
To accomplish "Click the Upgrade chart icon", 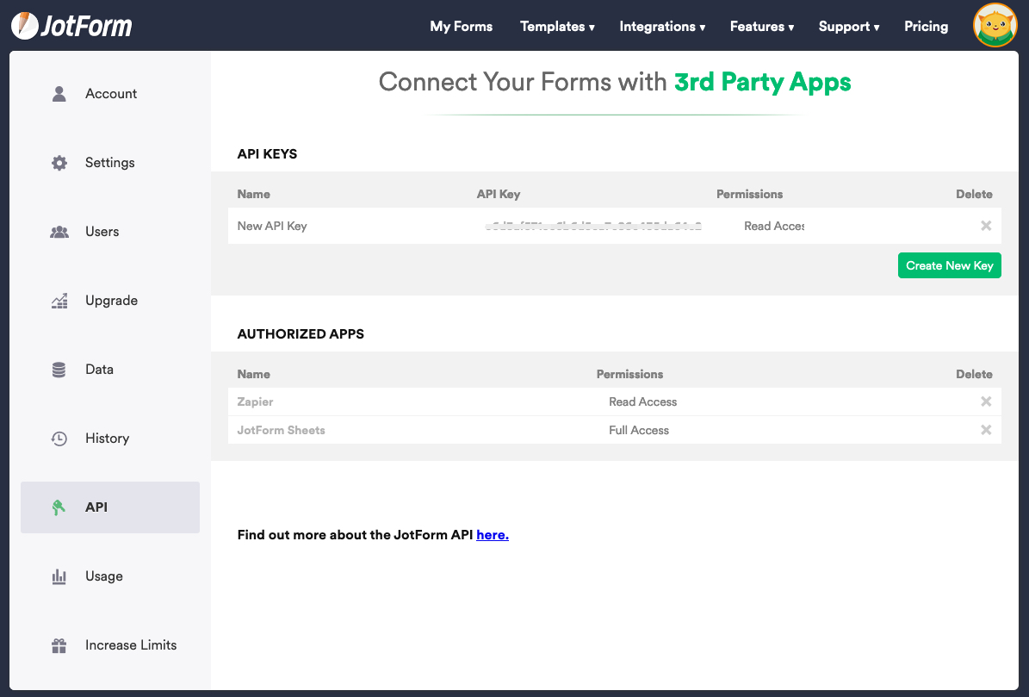I will click(x=59, y=301).
